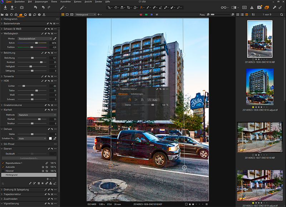Click the Kelvin slider handle

(x=36, y=43)
